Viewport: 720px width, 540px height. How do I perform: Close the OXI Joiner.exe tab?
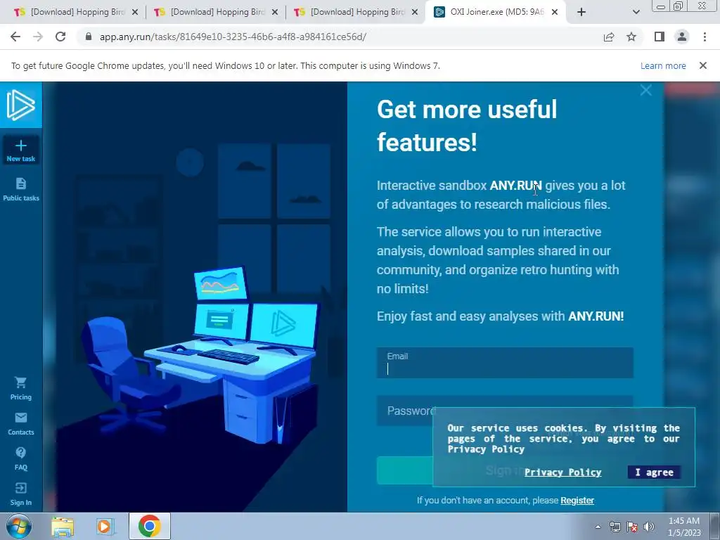point(555,12)
